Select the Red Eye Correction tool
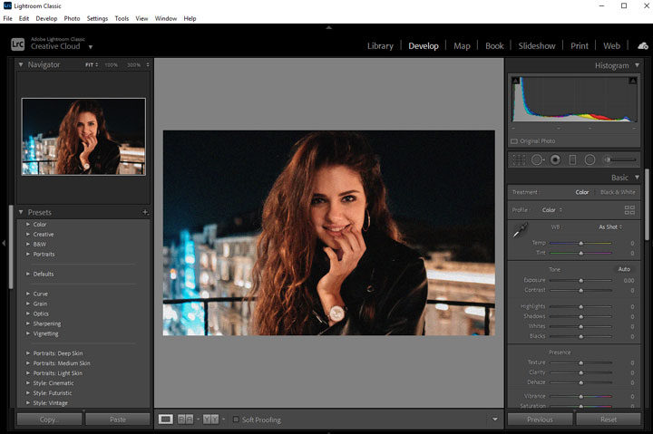Viewport: 653px width, 434px height. point(555,159)
